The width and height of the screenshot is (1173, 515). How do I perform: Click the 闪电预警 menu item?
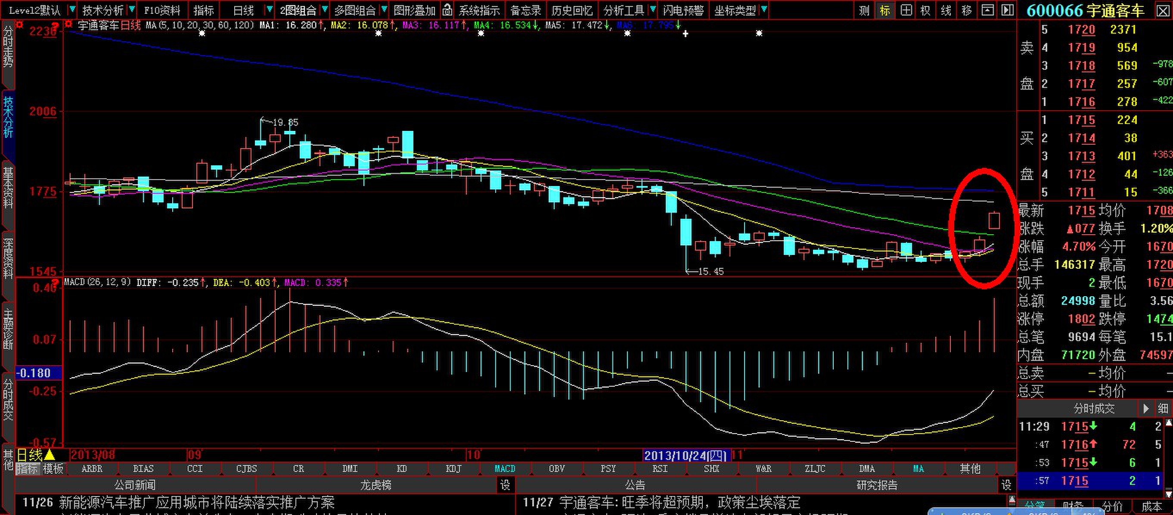click(x=683, y=10)
